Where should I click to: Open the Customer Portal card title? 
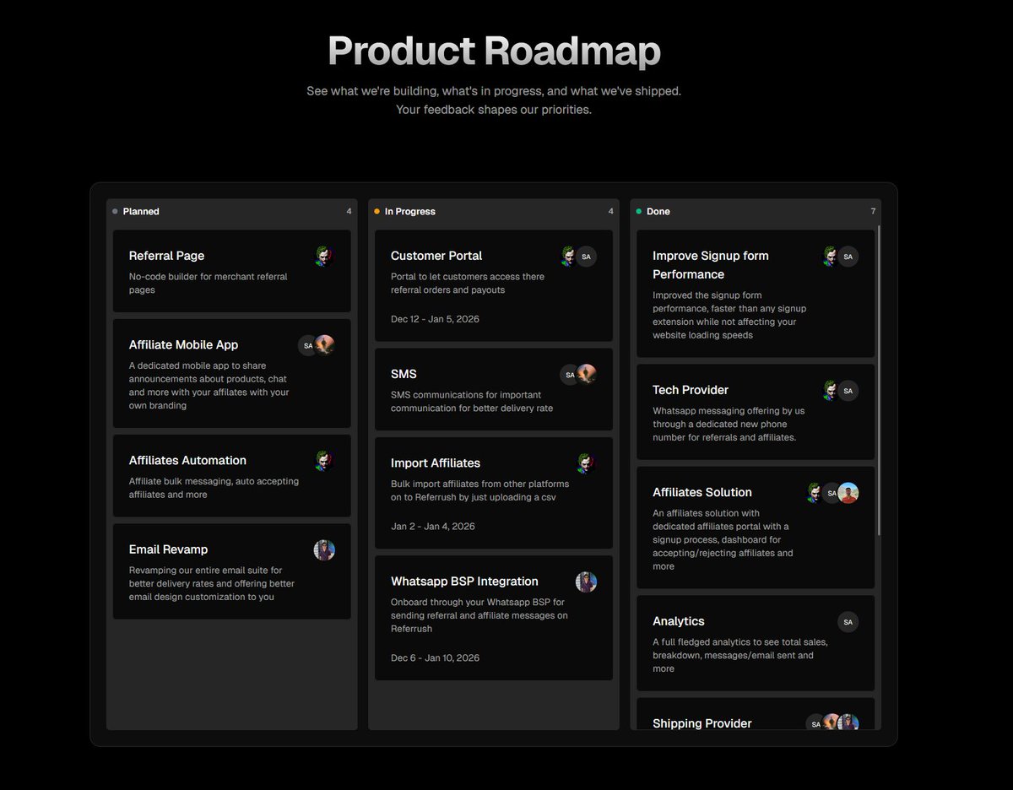(436, 256)
